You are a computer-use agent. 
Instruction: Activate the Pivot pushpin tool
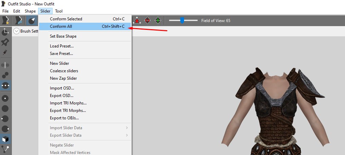[5, 42]
